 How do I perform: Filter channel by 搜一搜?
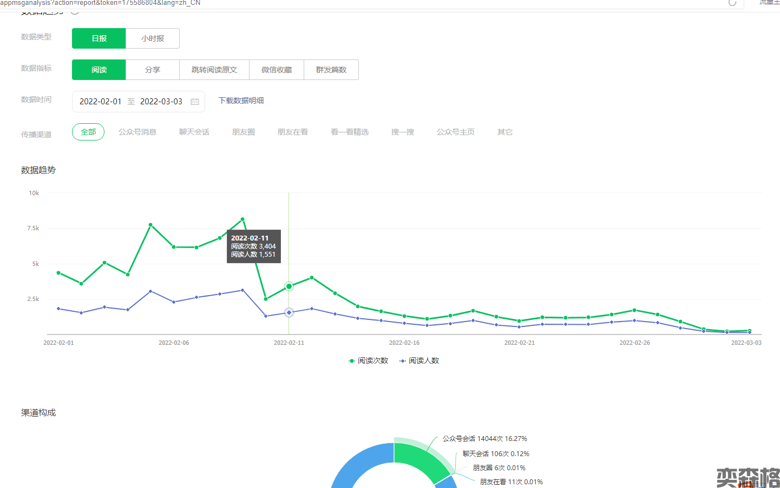[x=403, y=132]
